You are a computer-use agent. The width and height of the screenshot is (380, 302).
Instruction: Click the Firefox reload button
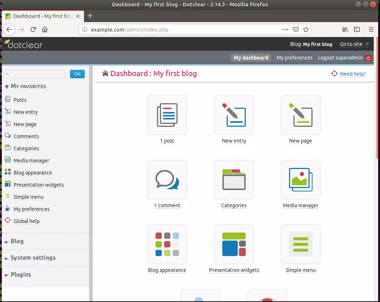tap(33, 30)
